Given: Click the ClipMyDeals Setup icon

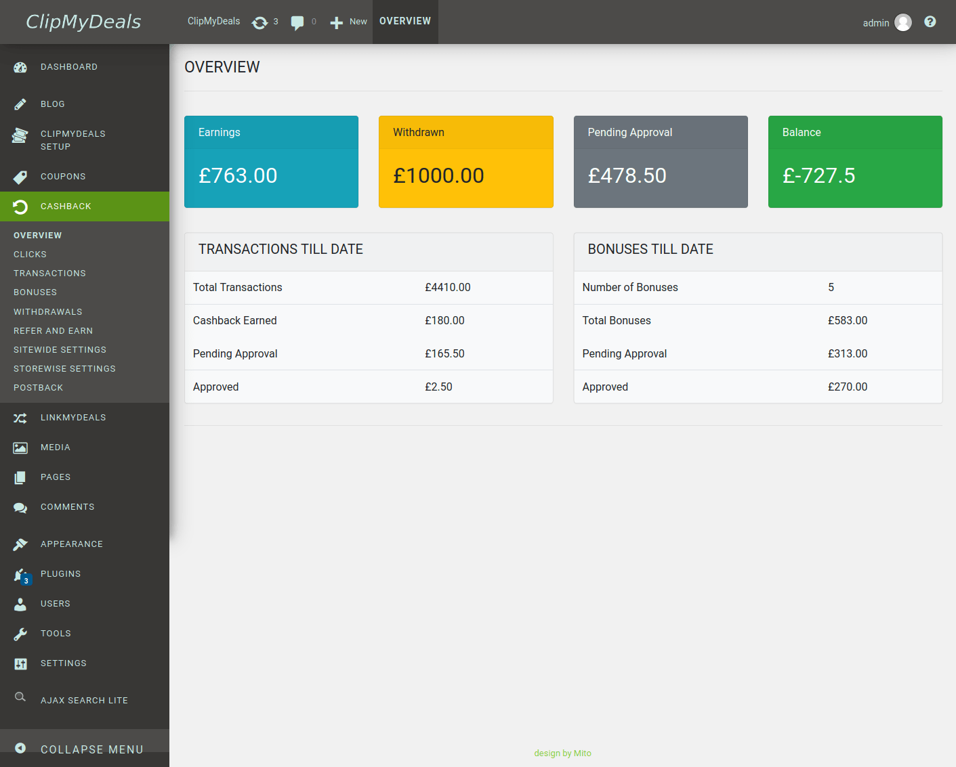Looking at the screenshot, I should click(20, 135).
